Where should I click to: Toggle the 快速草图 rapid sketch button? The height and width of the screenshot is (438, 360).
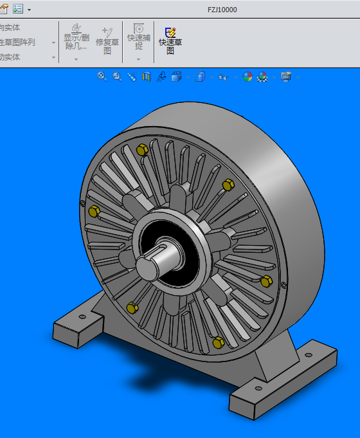[x=170, y=41]
